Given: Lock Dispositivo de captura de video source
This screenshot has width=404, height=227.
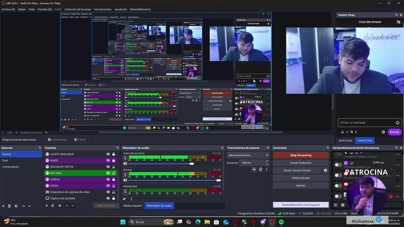Looking at the screenshot, I should pos(114,192).
